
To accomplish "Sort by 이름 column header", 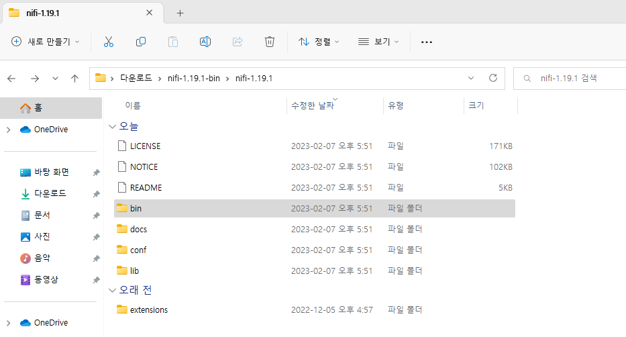I will point(133,105).
